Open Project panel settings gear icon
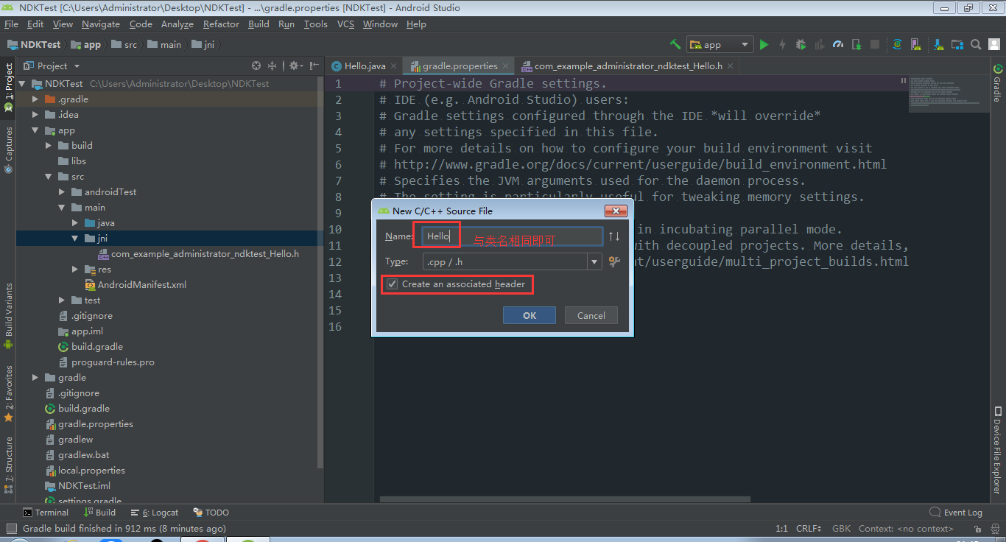 coord(294,66)
